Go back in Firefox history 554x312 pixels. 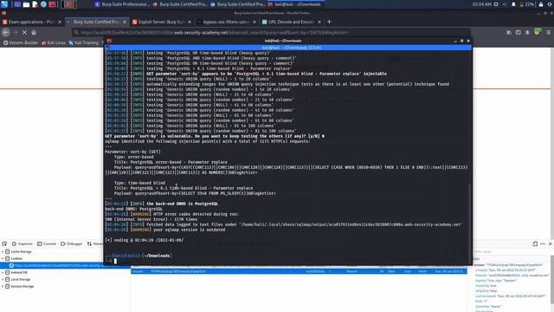[x=6, y=32]
